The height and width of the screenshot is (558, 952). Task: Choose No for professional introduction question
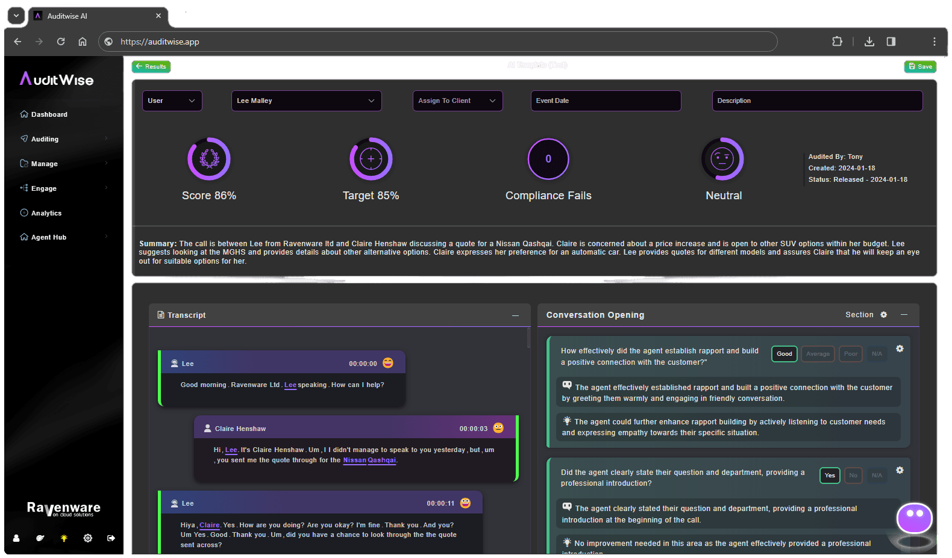[853, 476]
